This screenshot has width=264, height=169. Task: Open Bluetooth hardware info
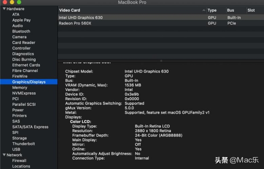point(21,31)
